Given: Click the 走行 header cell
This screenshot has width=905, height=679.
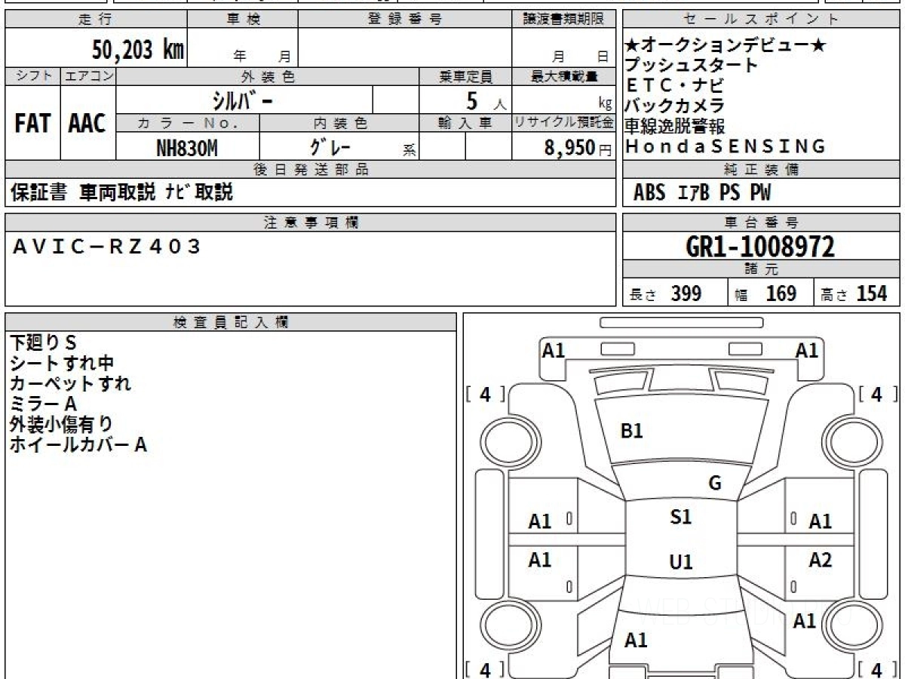Looking at the screenshot, I should (x=95, y=20).
